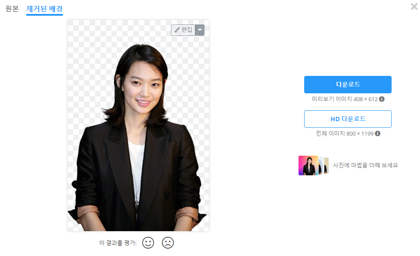Click the 전체 이미지 800 × 1199 text
This screenshot has height=256, width=420.
344,133
